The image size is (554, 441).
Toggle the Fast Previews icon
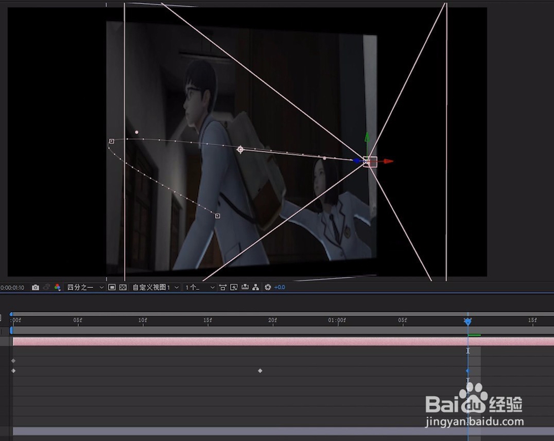[234, 288]
